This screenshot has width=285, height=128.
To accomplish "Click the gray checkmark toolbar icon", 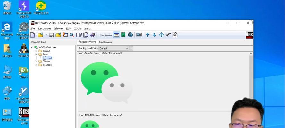I will click(x=168, y=35).
